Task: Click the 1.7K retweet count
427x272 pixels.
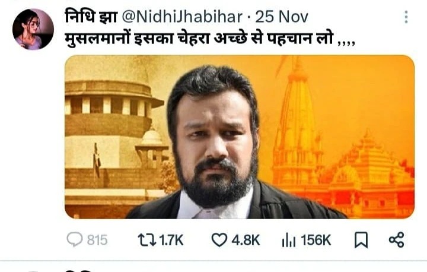Action: [171, 241]
